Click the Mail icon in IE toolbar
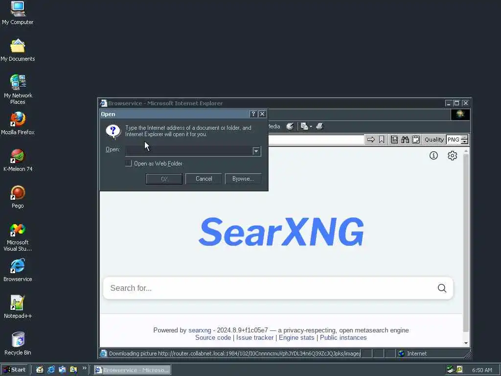This screenshot has height=376, width=501. point(304,126)
